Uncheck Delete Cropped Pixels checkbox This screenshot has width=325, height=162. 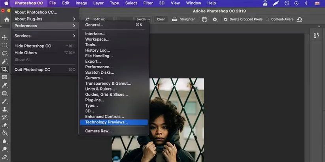click(226, 19)
